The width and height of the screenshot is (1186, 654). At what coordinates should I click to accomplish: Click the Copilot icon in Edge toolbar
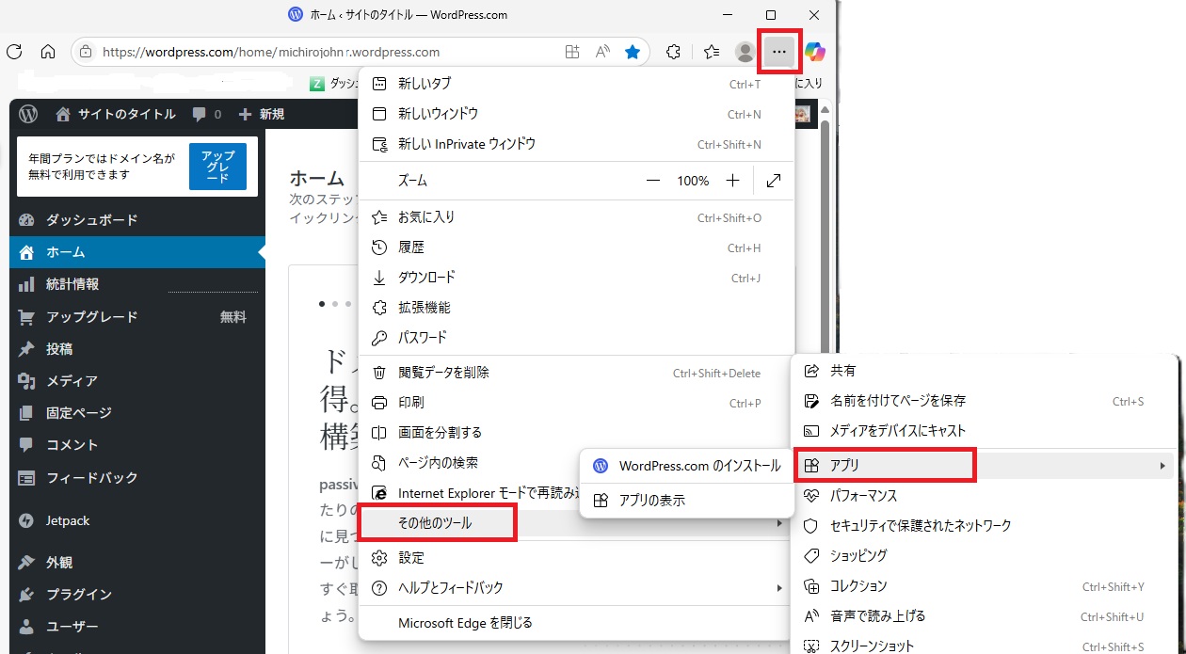coord(815,52)
